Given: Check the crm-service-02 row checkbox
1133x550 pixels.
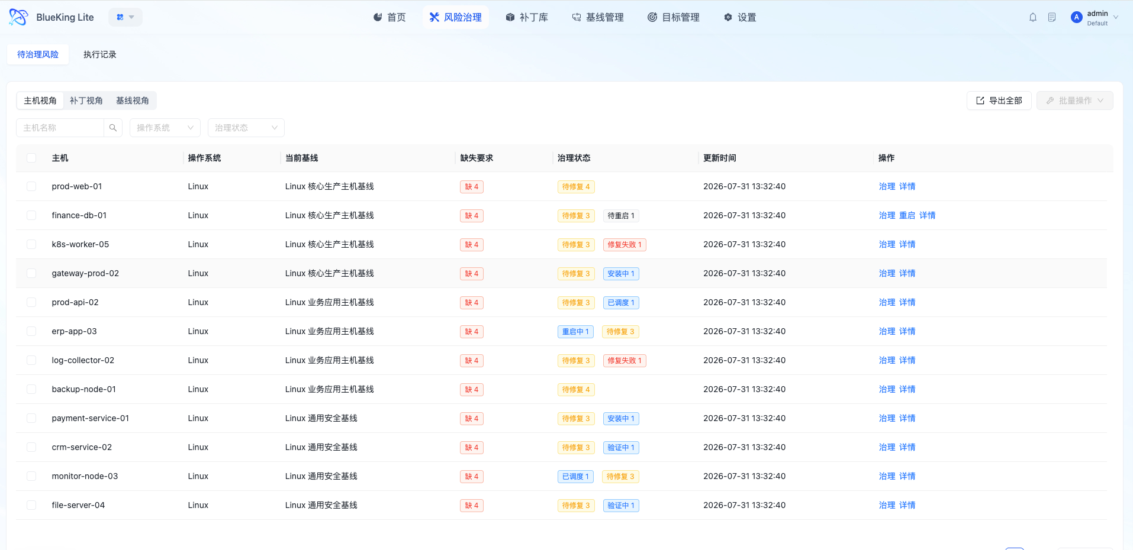Looking at the screenshot, I should pyautogui.click(x=31, y=447).
